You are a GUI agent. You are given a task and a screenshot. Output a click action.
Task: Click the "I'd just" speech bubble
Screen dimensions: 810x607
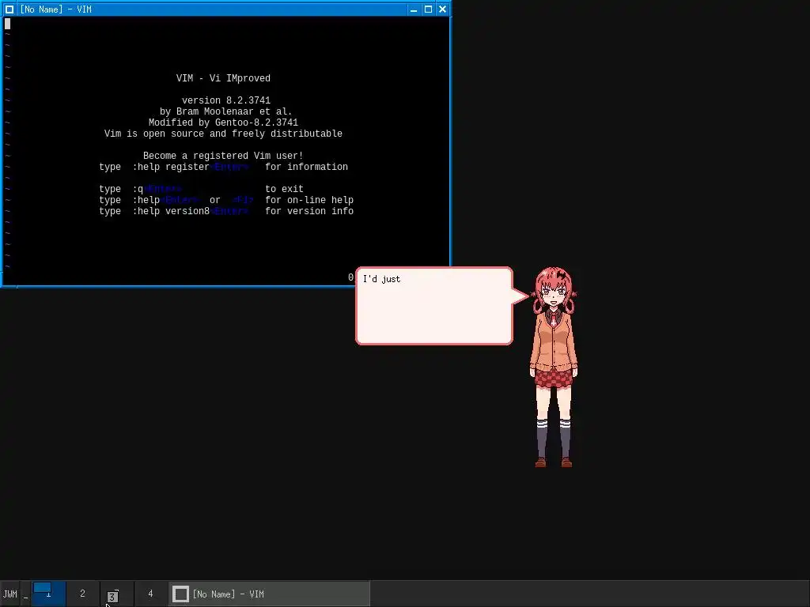pos(434,306)
